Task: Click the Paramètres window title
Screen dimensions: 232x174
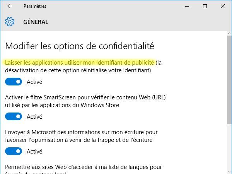Action: [x=35, y=6]
